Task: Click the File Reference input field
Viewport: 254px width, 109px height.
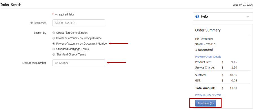Action: pyautogui.click(x=79, y=23)
